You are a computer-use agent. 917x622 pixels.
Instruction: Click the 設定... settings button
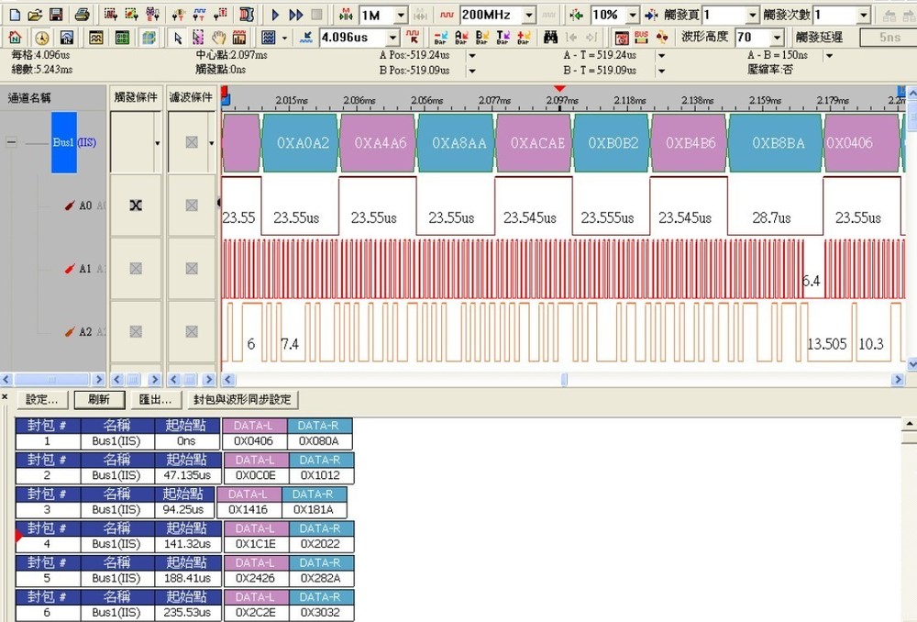(x=42, y=400)
